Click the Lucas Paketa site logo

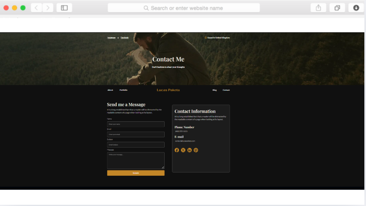point(168,90)
